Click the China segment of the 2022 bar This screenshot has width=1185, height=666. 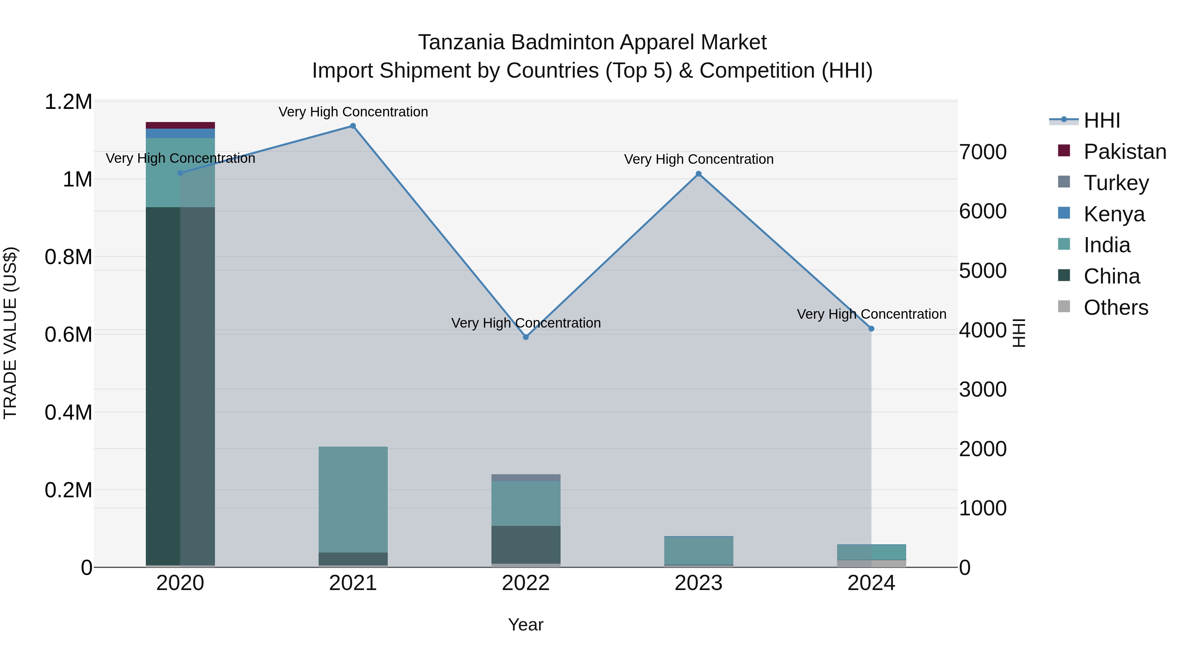(526, 545)
